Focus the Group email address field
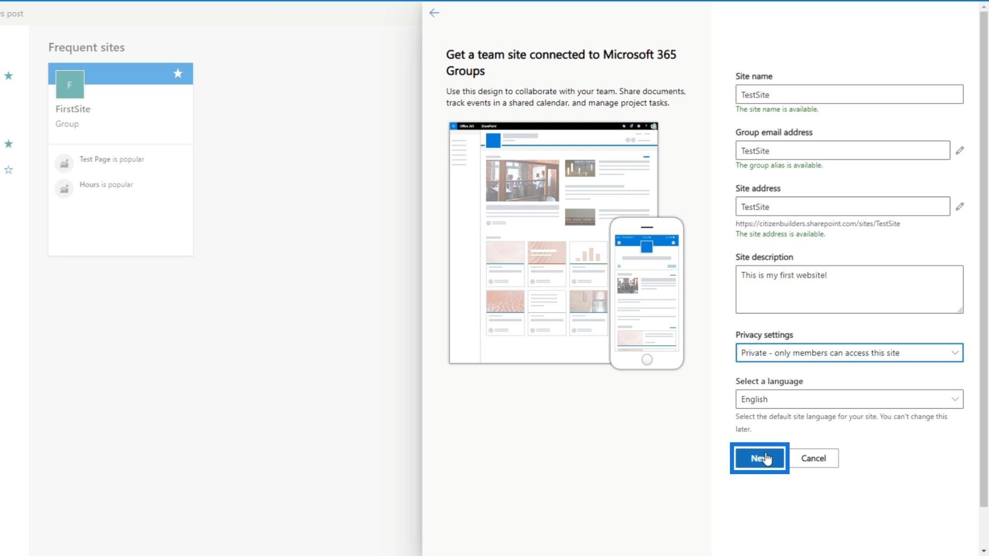 coord(842,151)
